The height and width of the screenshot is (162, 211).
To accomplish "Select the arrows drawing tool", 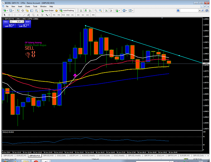I will tap(47, 15).
